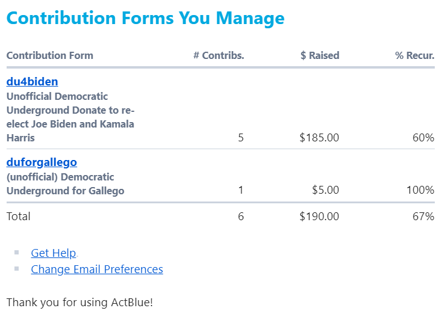Image resolution: width=439 pixels, height=317 pixels.
Task: Open the duforgallego contribution form link
Action: tap(42, 162)
